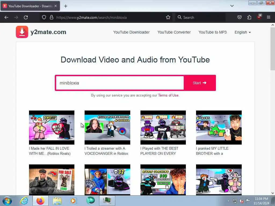This screenshot has width=275, height=206.
Task: Open Firefox hamburger application menu
Action: pos(269,17)
